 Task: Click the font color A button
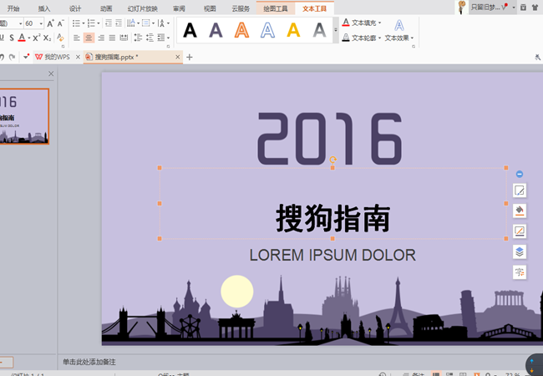22,38
